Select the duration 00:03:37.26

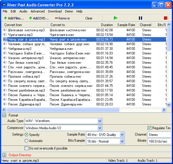105,76
